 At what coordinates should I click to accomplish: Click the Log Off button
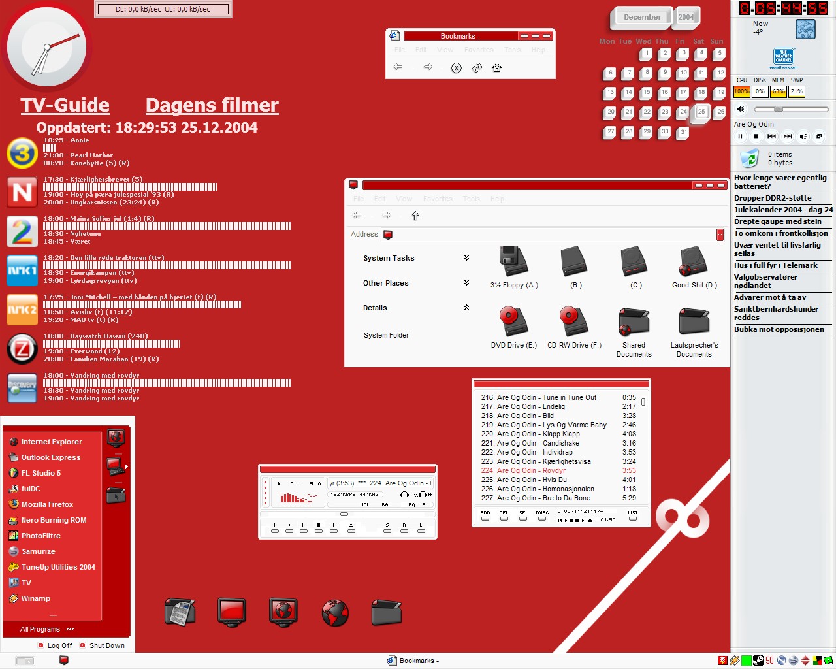click(55, 645)
